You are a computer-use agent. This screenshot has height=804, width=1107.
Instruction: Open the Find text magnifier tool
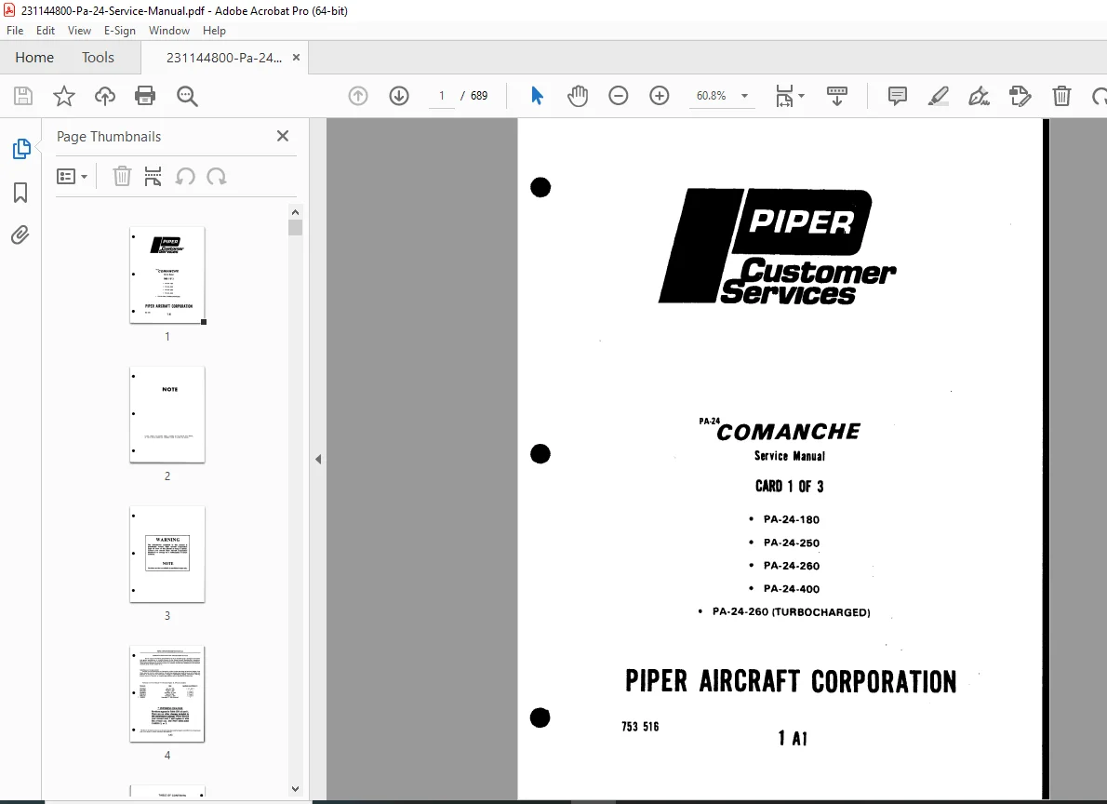coord(187,96)
